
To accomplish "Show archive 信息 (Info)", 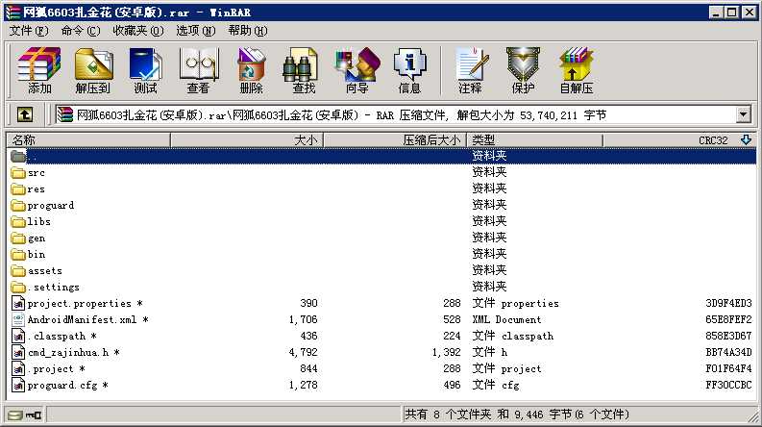I will click(409, 70).
